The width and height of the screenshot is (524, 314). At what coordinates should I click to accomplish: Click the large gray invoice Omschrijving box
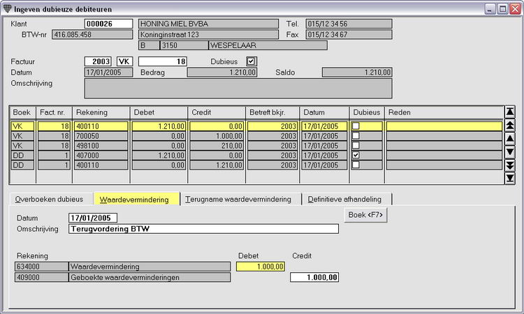(x=238, y=89)
